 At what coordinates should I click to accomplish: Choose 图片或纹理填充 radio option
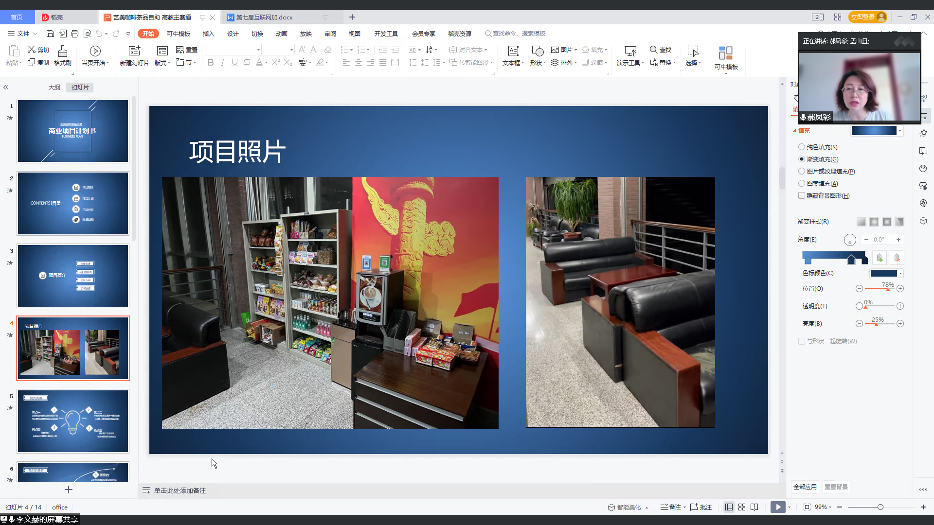click(802, 171)
